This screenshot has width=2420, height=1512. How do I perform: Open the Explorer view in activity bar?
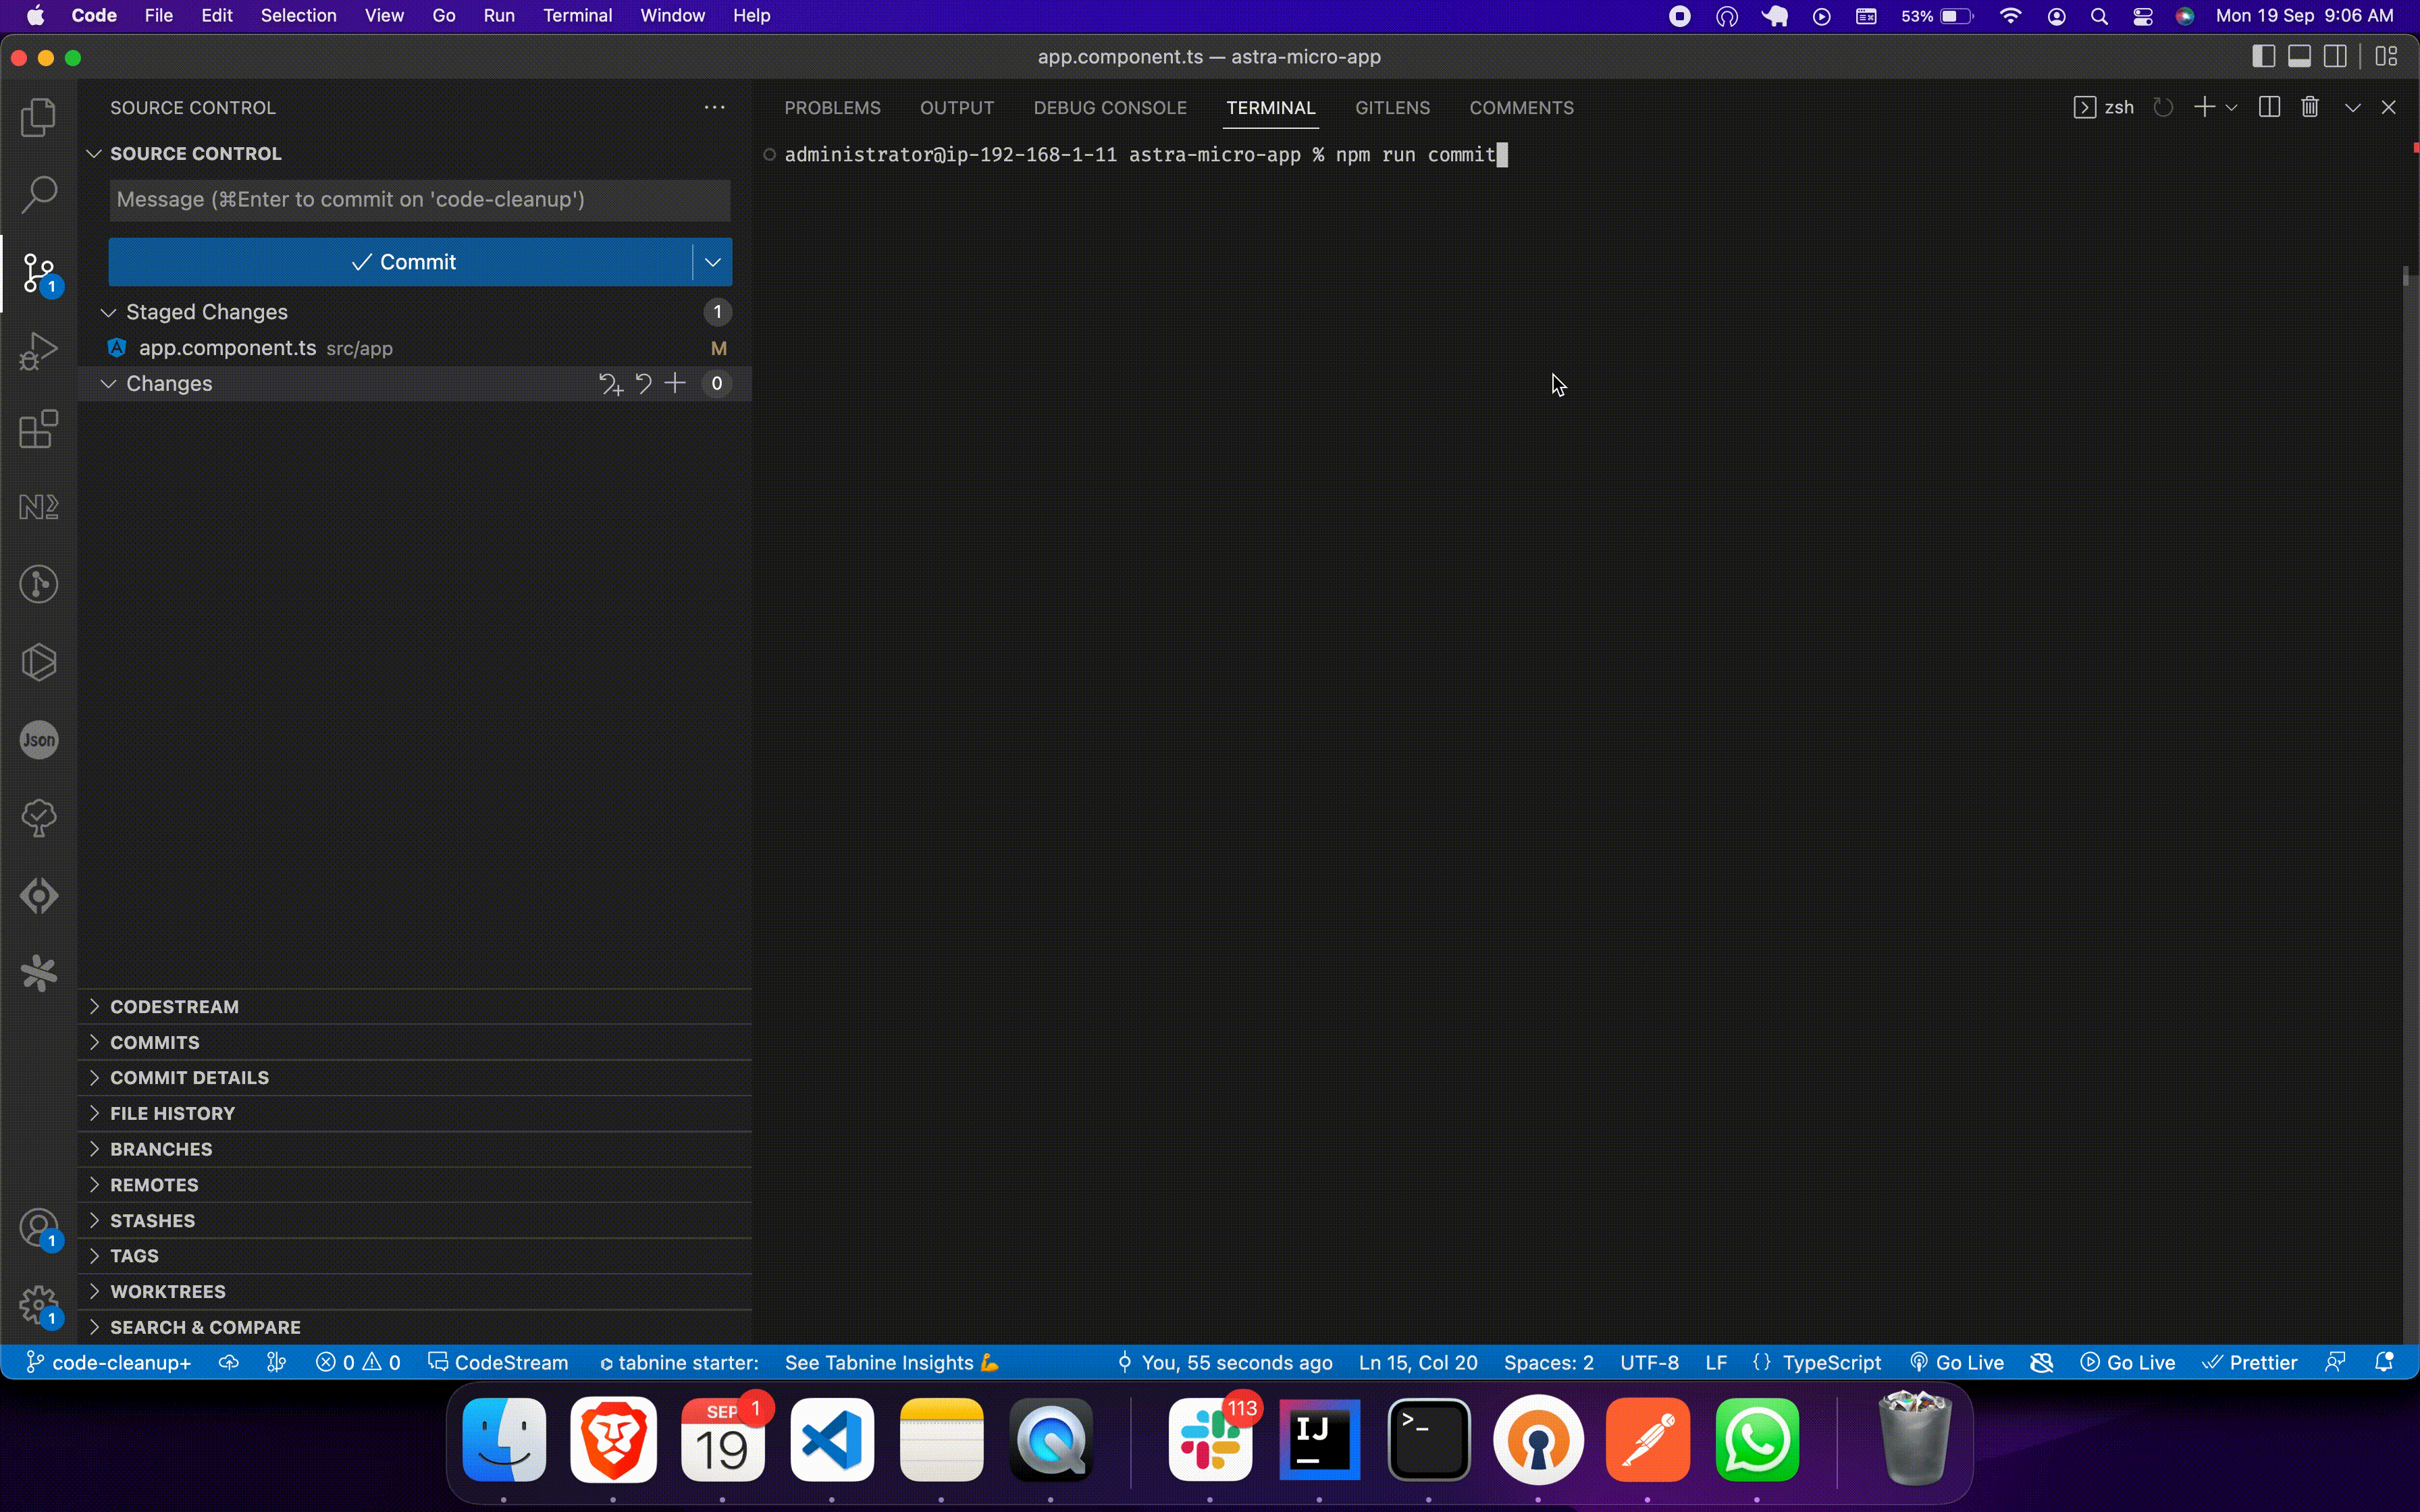(x=38, y=118)
